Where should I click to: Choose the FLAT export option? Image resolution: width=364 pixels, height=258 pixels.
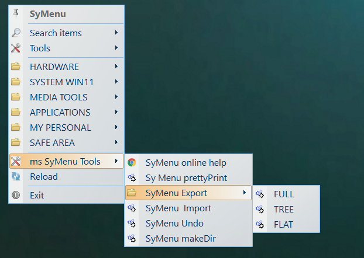coord(287,224)
